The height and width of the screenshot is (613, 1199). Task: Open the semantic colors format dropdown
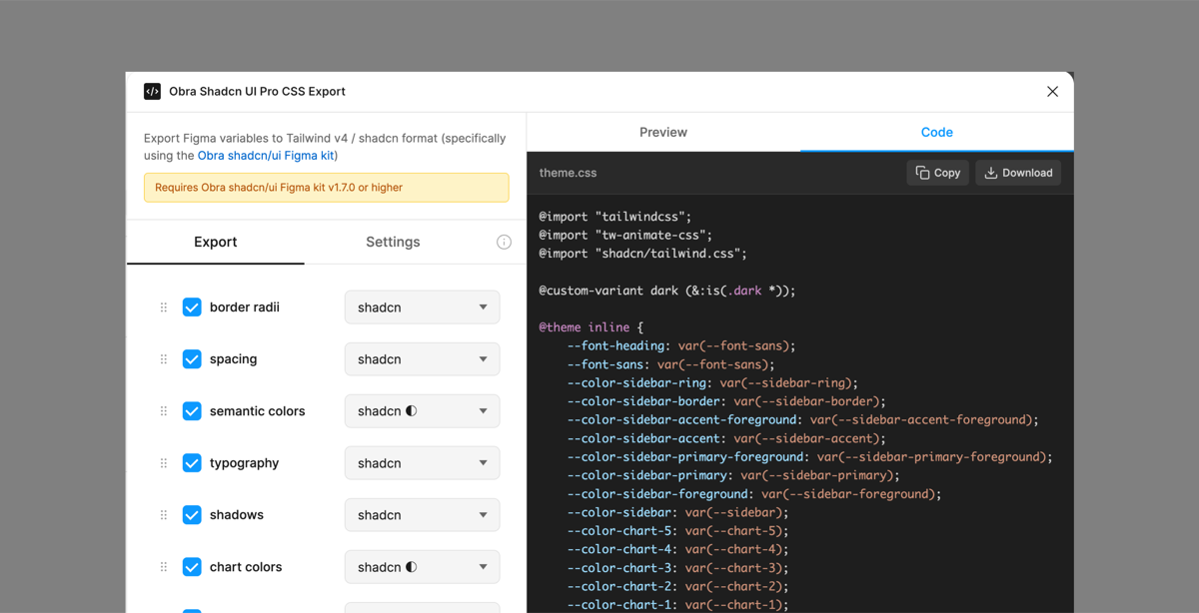pyautogui.click(x=422, y=410)
